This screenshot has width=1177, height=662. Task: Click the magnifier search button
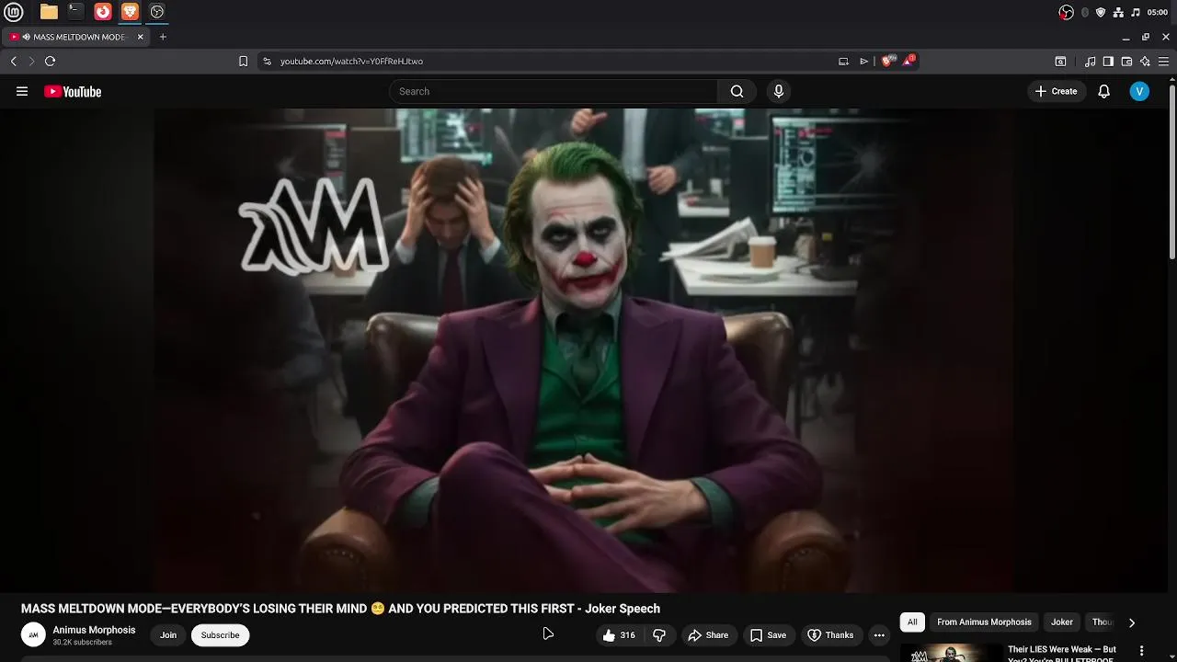[x=737, y=91]
